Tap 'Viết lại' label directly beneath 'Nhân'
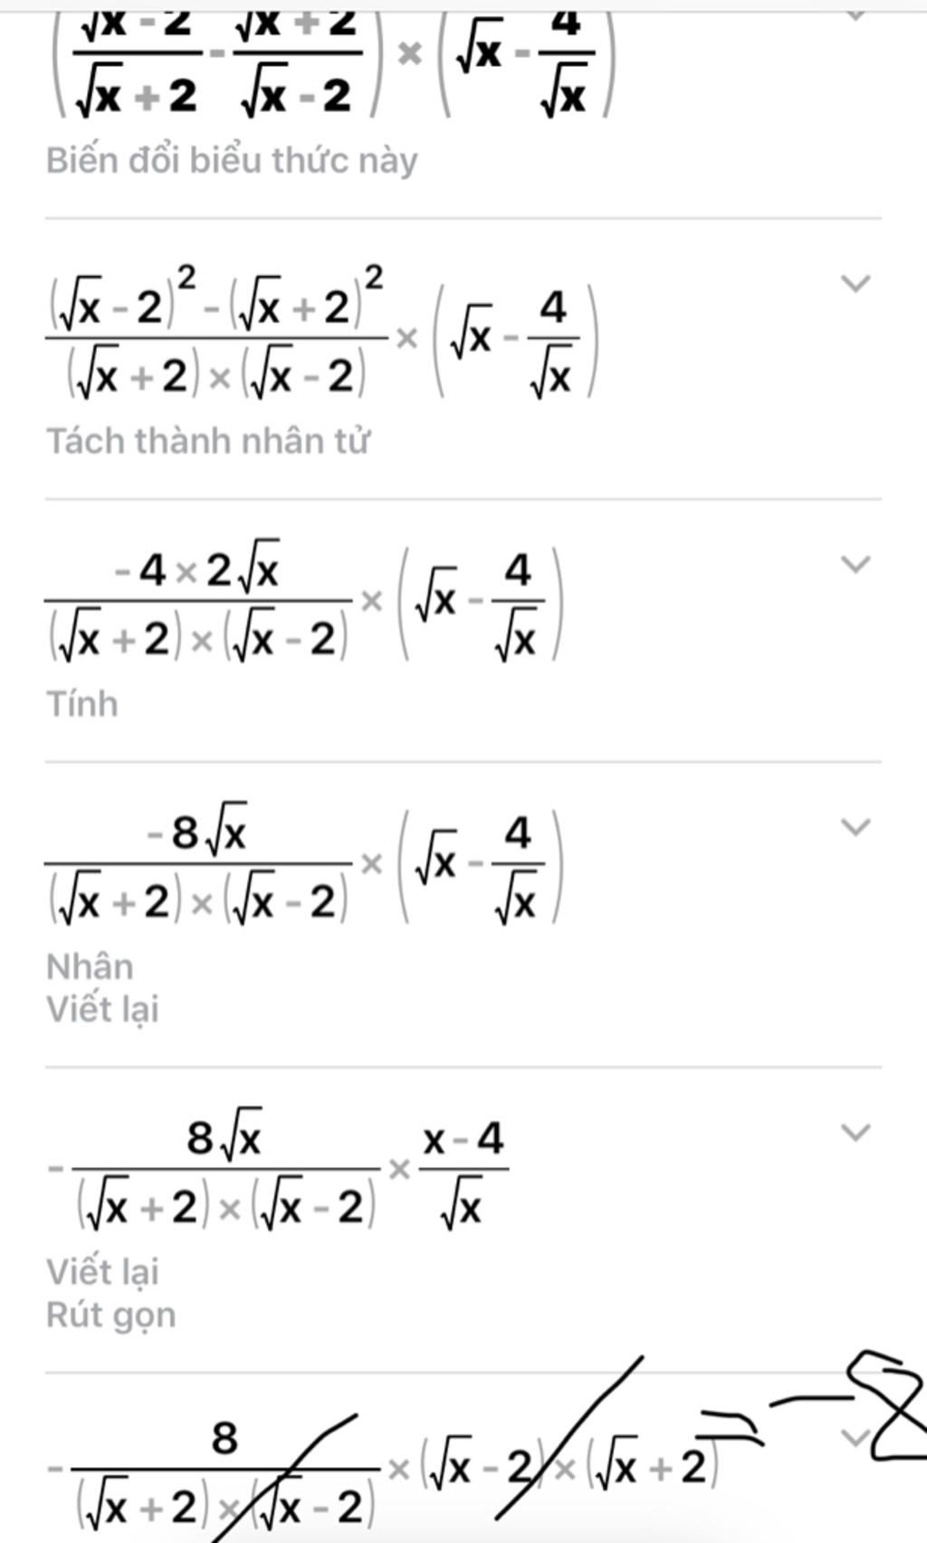This screenshot has height=1543, width=927. click(102, 1009)
